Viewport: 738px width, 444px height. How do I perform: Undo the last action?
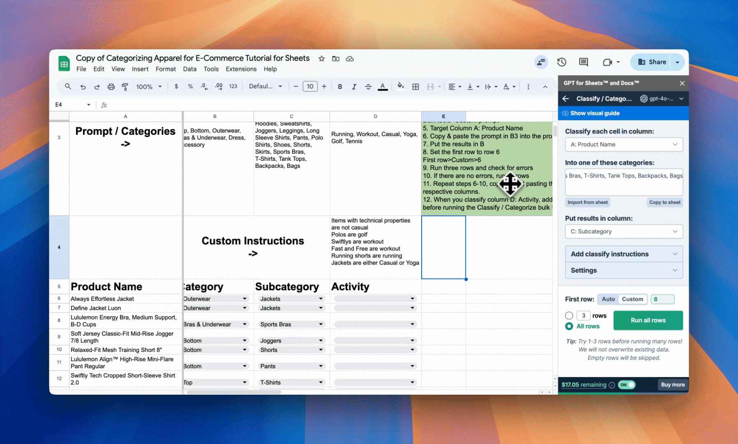click(x=83, y=87)
